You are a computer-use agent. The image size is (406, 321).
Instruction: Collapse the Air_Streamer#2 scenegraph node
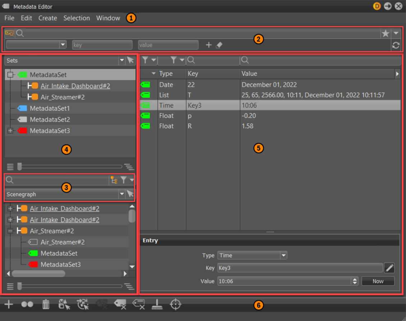coord(10,231)
